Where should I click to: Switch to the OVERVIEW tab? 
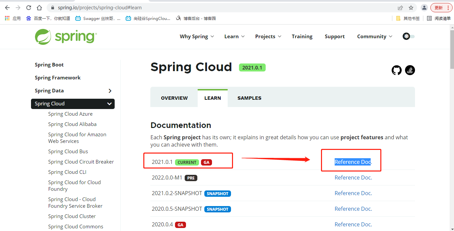coord(174,98)
